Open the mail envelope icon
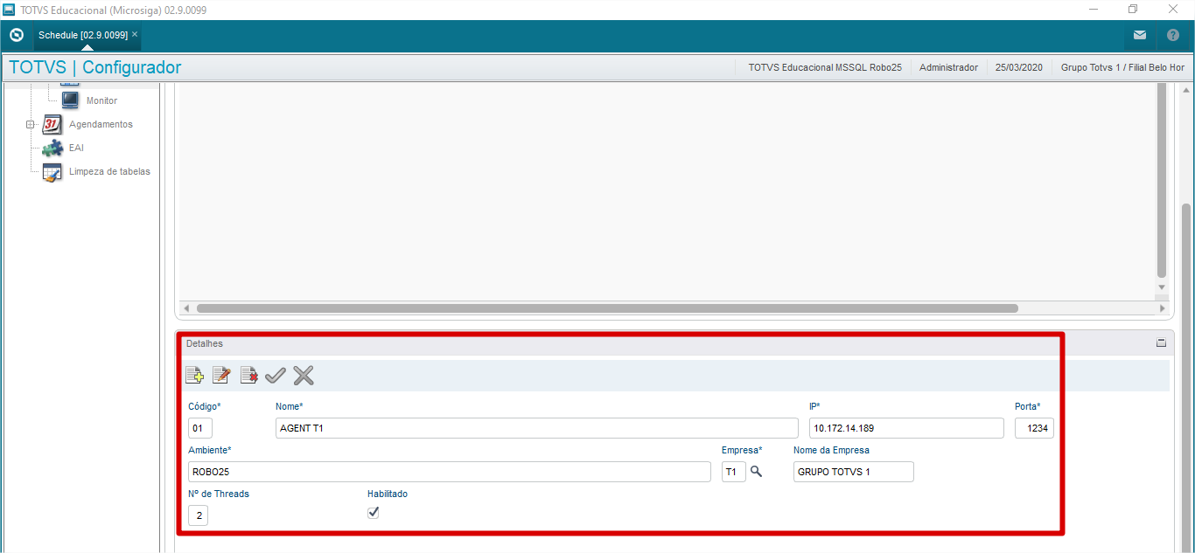This screenshot has height=553, width=1195. coord(1139,36)
